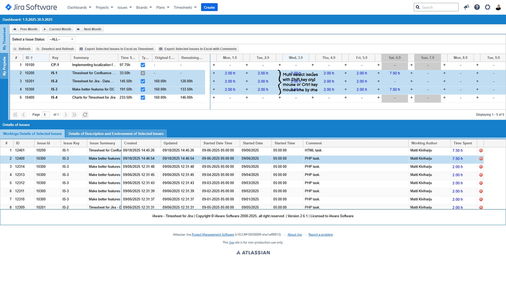506x284 pixels.
Task: Click the Create button
Action: click(209, 8)
